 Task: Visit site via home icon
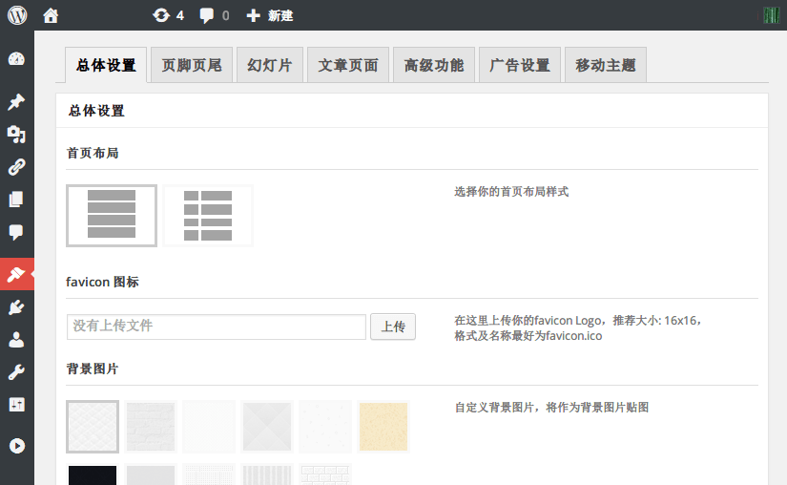click(x=51, y=15)
